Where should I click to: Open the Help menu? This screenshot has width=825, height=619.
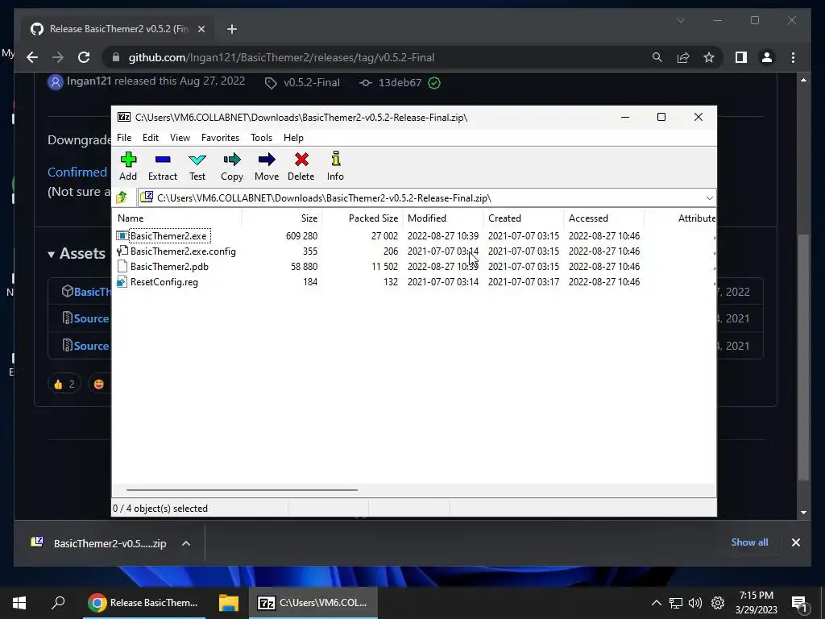tap(293, 137)
